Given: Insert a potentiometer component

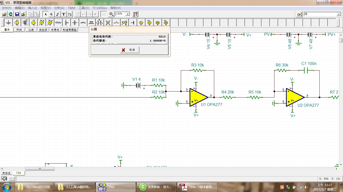Looking at the screenshot, I should tap(67, 23).
